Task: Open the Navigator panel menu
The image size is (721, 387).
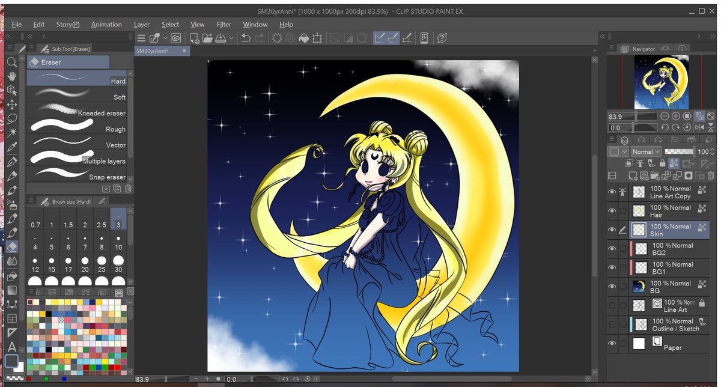Action: (612, 49)
